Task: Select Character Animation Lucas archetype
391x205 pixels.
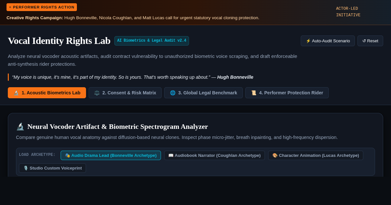Action: coord(316,156)
